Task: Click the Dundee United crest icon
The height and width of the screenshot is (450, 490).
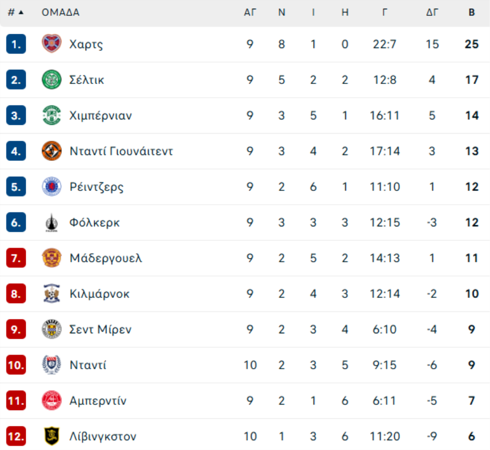Action: point(52,151)
